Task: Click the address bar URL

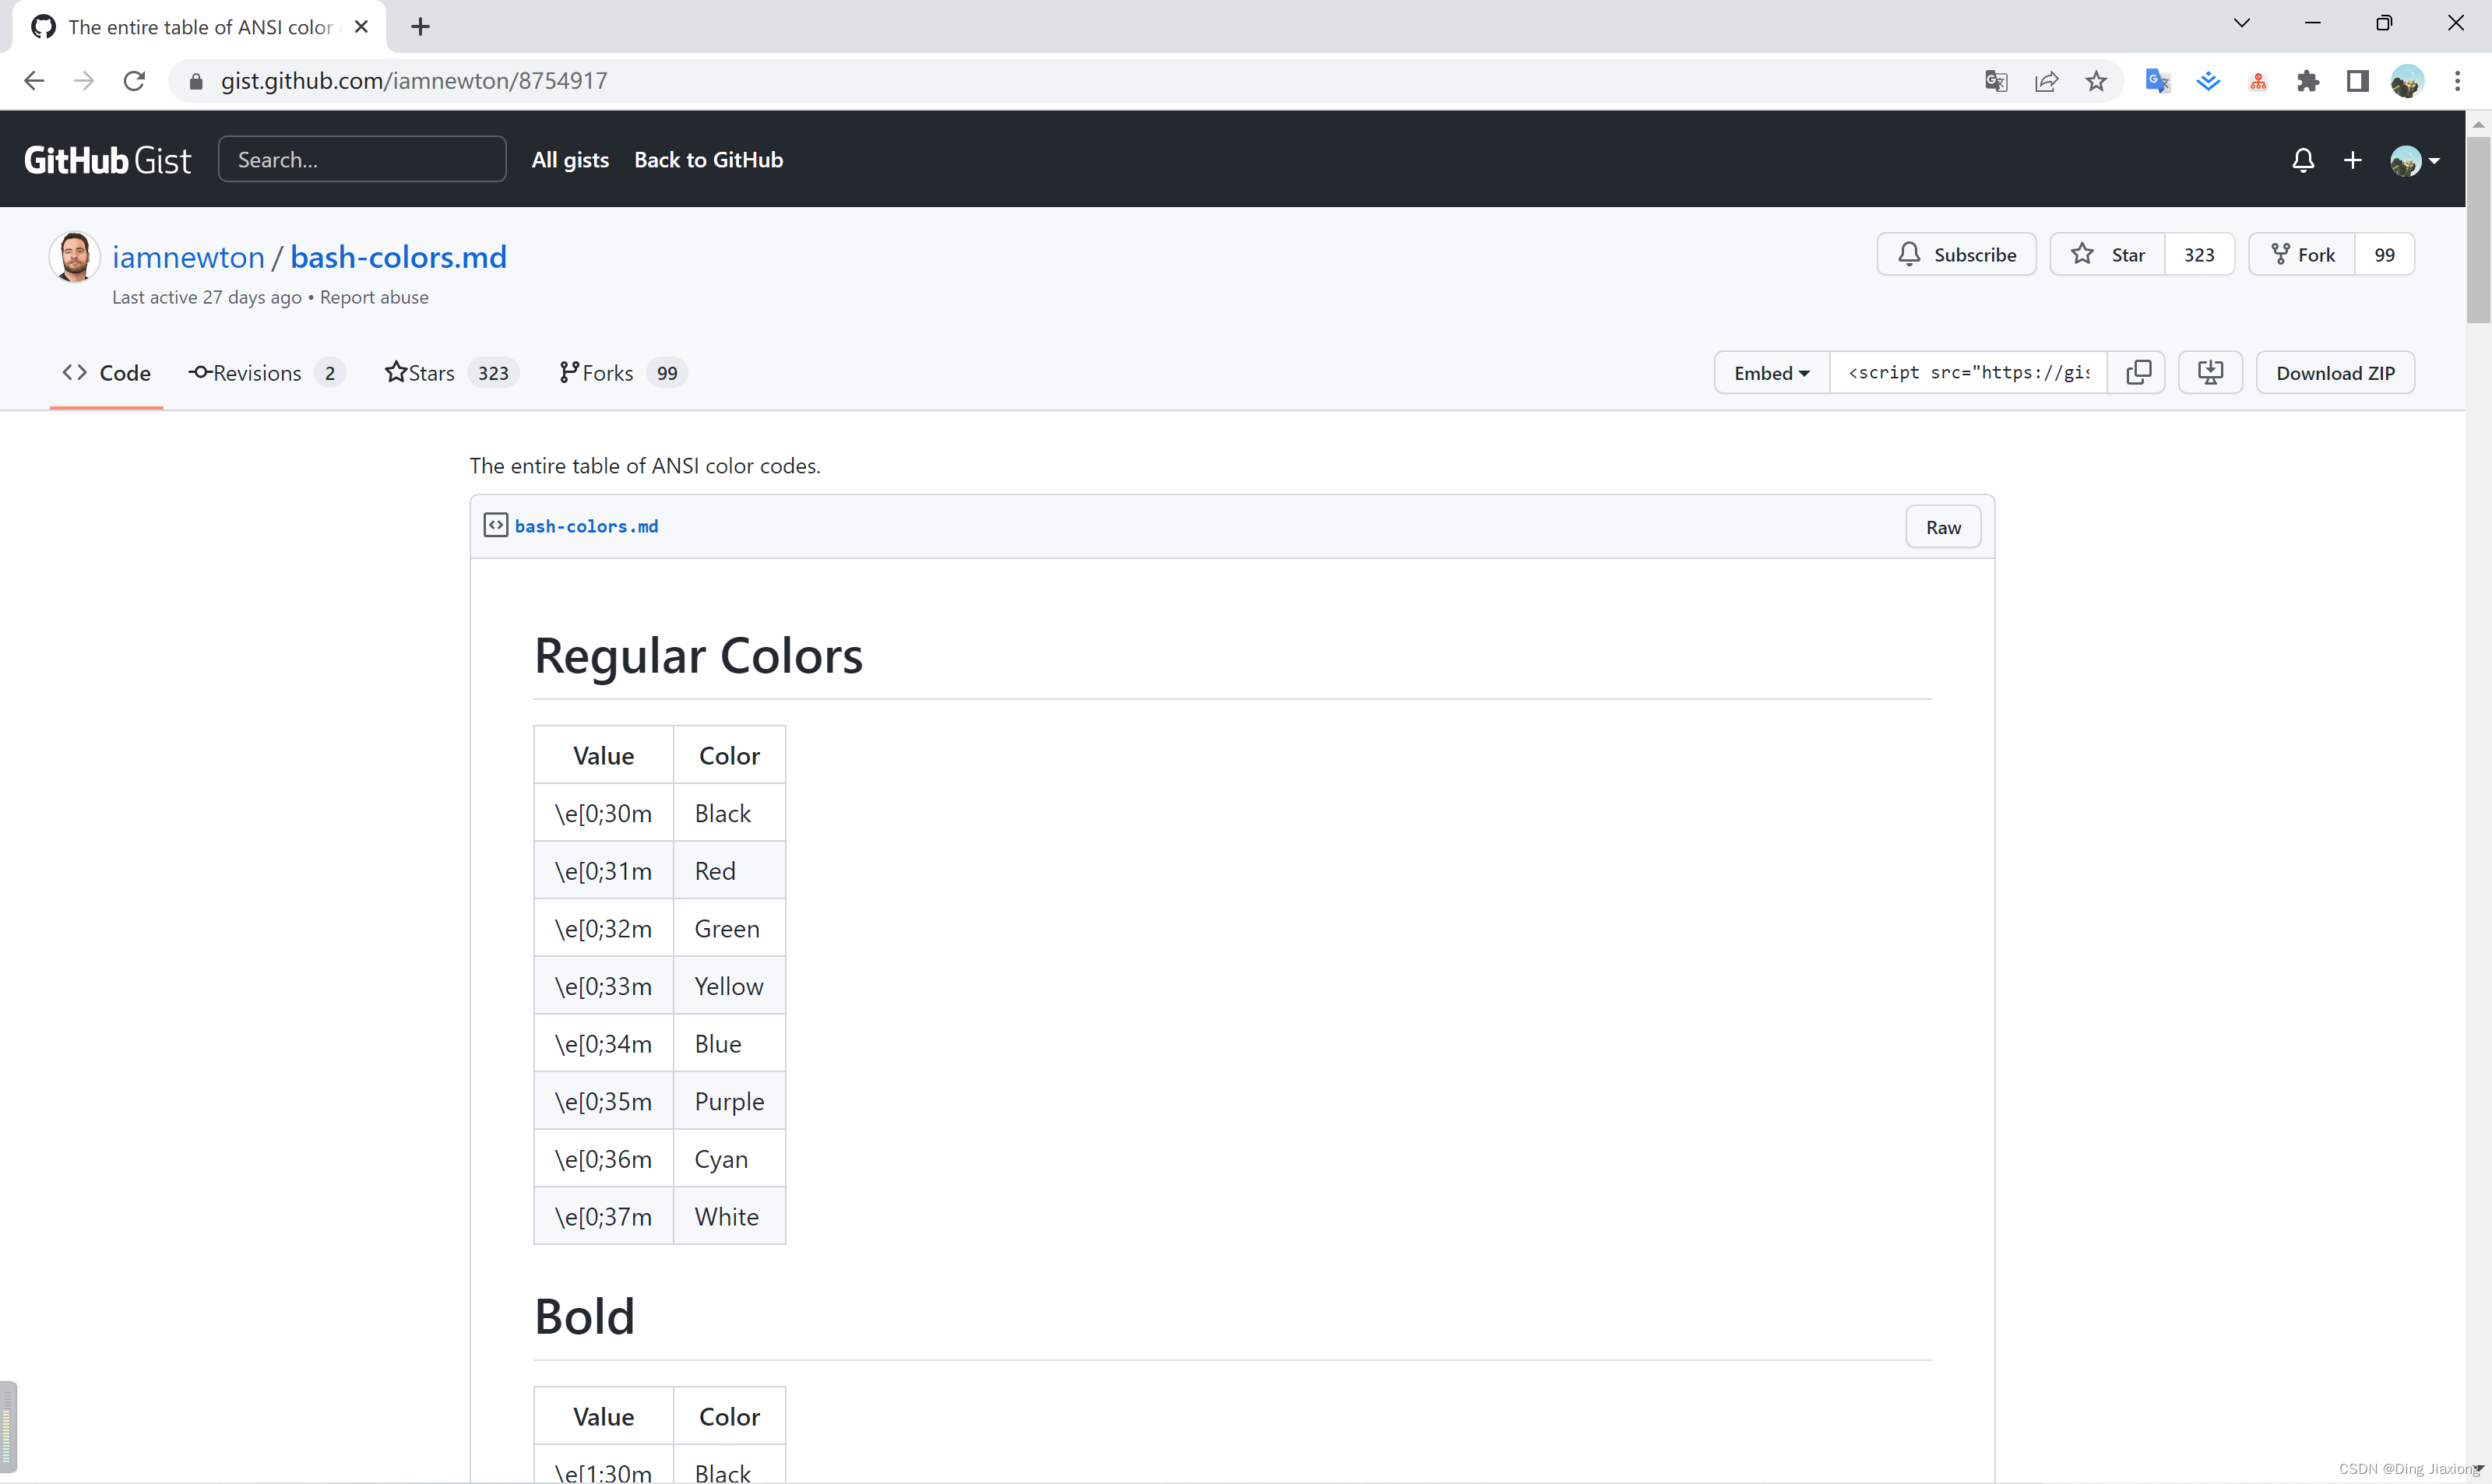Action: (x=414, y=81)
